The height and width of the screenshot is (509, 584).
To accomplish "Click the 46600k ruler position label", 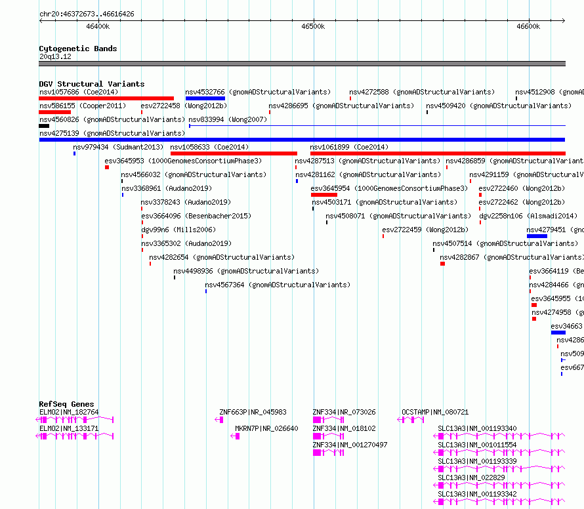I will (x=528, y=26).
